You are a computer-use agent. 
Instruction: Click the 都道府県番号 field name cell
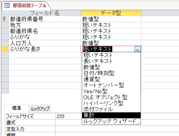pyautogui.click(x=44, y=19)
